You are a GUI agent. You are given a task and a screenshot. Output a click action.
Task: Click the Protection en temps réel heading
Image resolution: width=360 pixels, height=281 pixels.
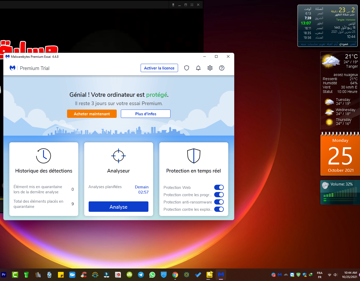(x=194, y=171)
